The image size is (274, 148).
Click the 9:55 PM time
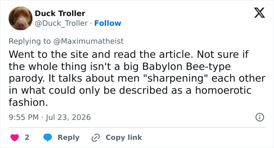pos(23,117)
